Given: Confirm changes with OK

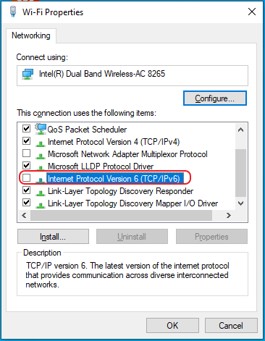Looking at the screenshot, I should tap(172, 325).
